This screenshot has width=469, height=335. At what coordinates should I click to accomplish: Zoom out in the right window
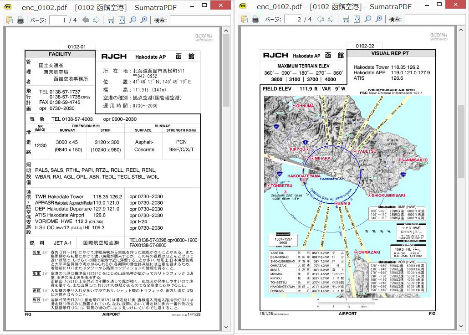coord(367,19)
